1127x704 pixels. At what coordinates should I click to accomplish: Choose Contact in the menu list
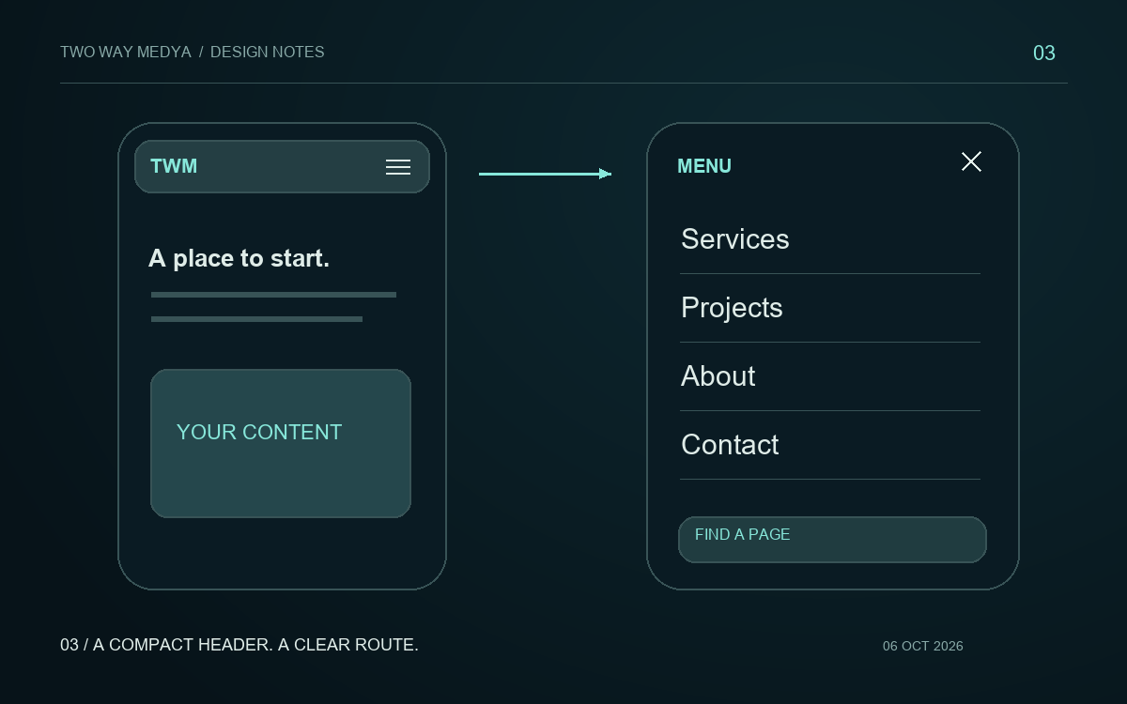pyautogui.click(x=730, y=445)
